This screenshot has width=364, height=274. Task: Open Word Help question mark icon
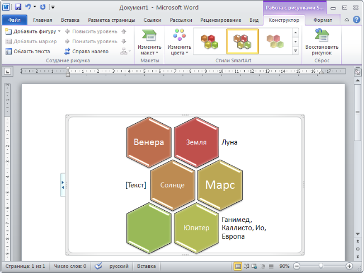pyautogui.click(x=357, y=20)
